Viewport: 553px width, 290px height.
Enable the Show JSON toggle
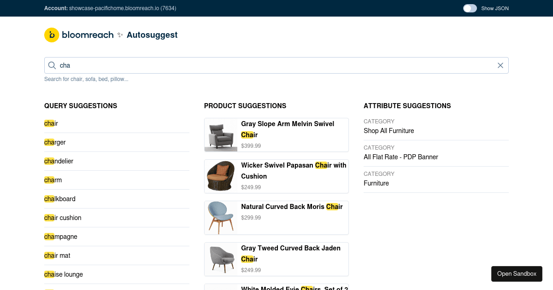470,8
